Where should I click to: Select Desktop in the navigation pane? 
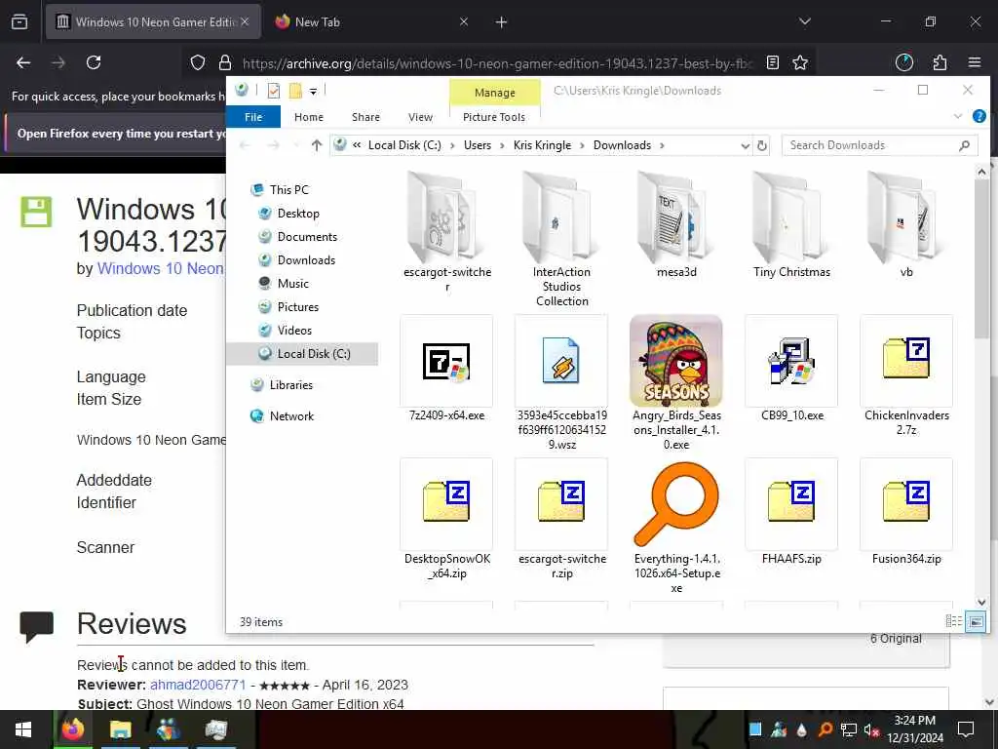(x=298, y=214)
